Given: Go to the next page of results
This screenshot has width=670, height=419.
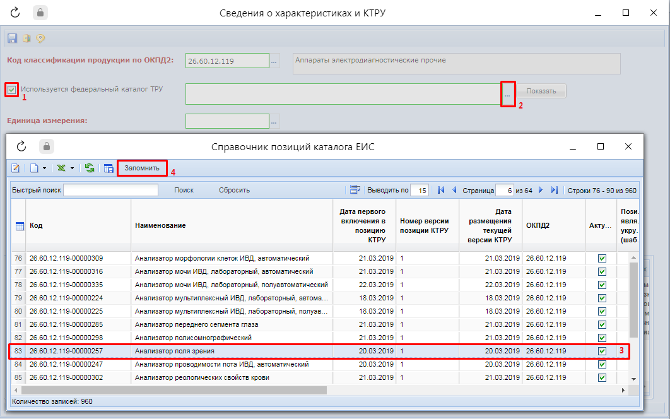Looking at the screenshot, I should [x=542, y=190].
